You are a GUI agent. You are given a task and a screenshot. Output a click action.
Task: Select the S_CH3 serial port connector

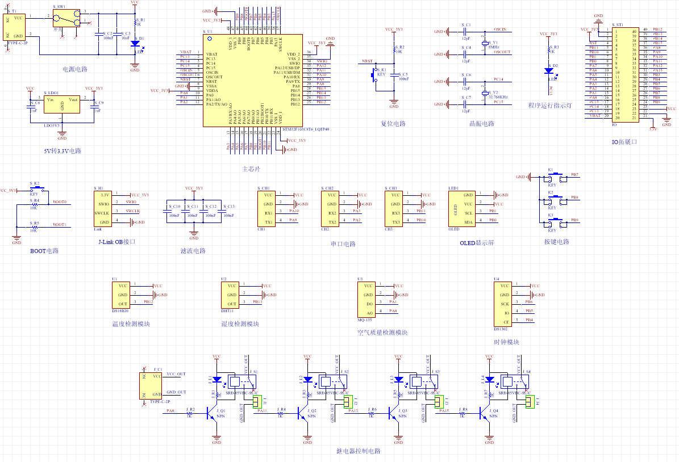click(x=394, y=209)
